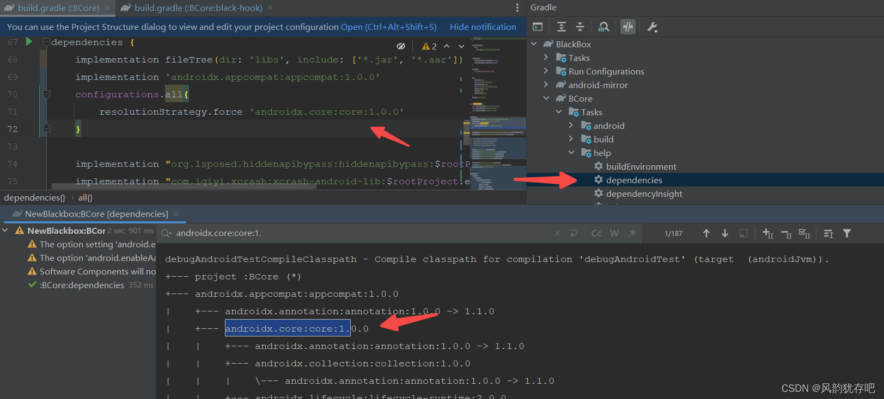Screen dimensions: 884x399
Task: Toggle reader mode eye icon in editor
Action: [x=401, y=46]
